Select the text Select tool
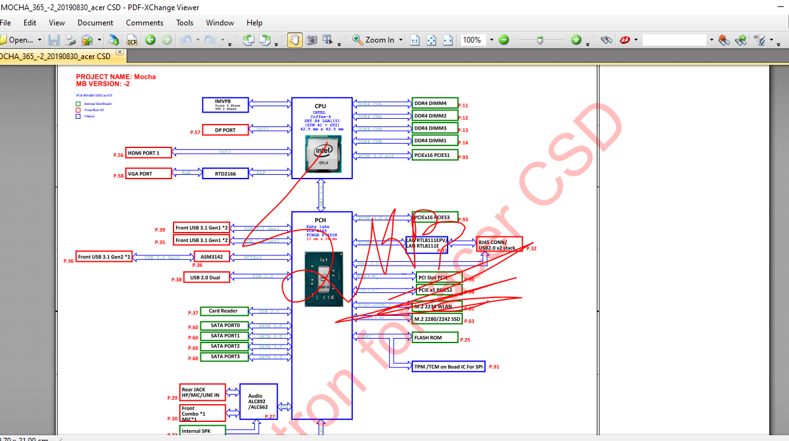 [x=328, y=39]
